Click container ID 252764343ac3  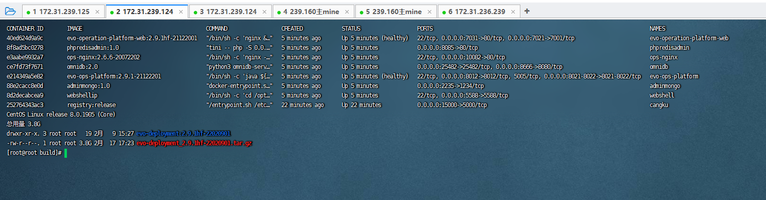(x=25, y=105)
